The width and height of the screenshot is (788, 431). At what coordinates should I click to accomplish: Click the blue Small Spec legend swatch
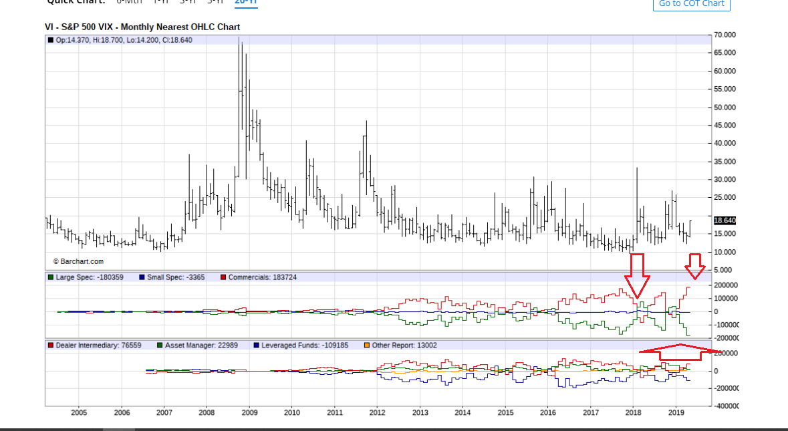(x=142, y=277)
